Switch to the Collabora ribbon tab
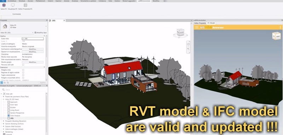Image resolution: width=283 pixels, height=135 pixels. 102,1
